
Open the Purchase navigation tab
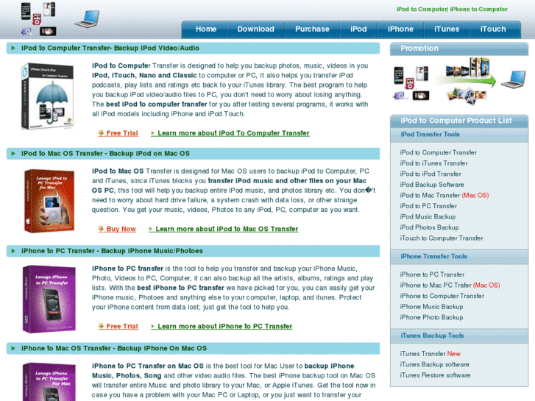click(312, 29)
